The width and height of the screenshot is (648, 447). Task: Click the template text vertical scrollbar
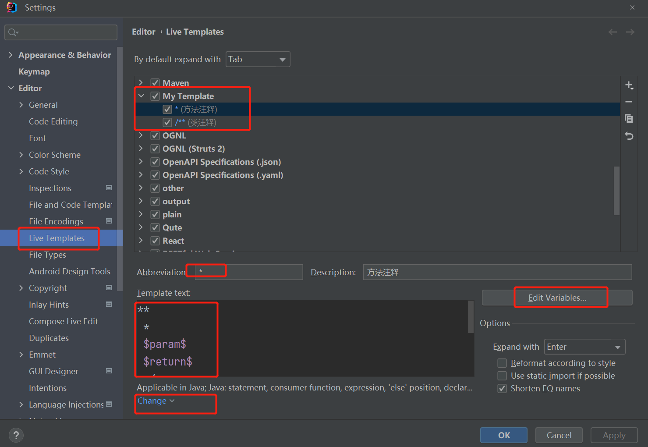pos(471,317)
